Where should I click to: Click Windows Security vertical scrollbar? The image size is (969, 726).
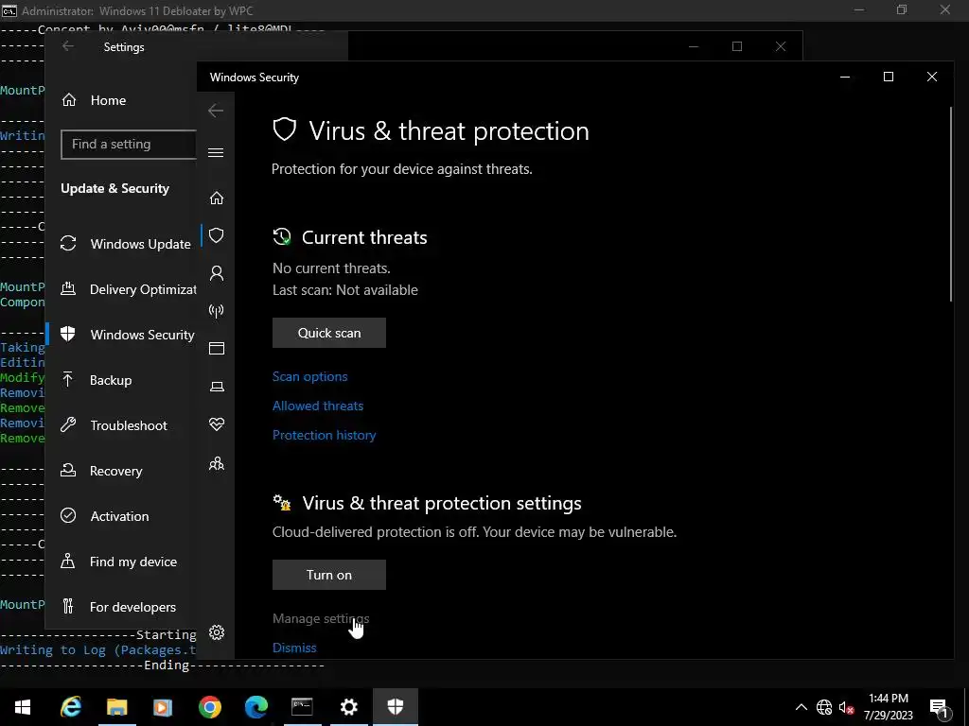tap(950, 204)
